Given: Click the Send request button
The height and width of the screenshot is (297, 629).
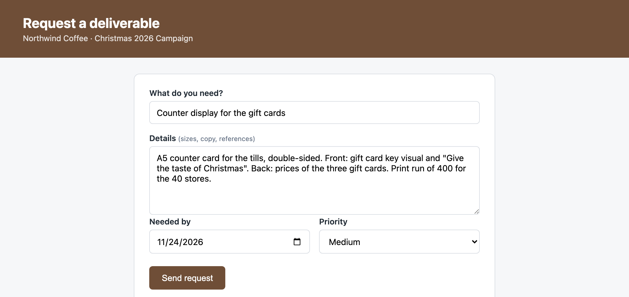Looking at the screenshot, I should (x=187, y=278).
